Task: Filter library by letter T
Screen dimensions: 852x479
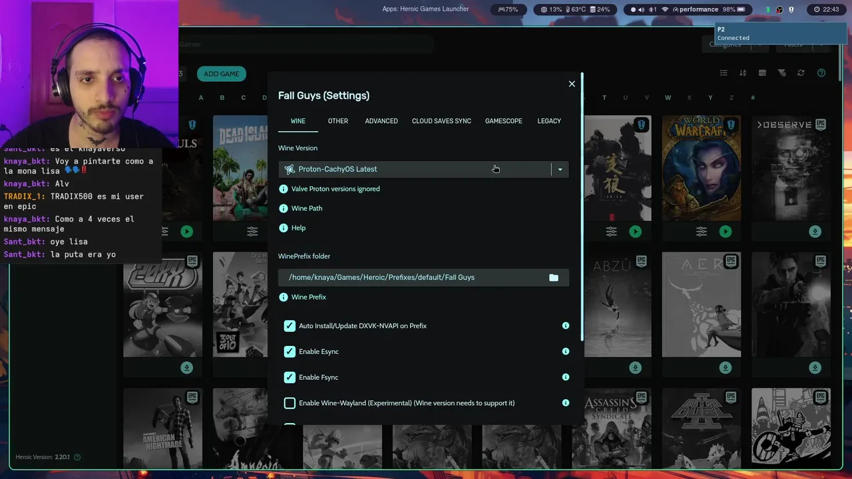Action: pos(604,98)
